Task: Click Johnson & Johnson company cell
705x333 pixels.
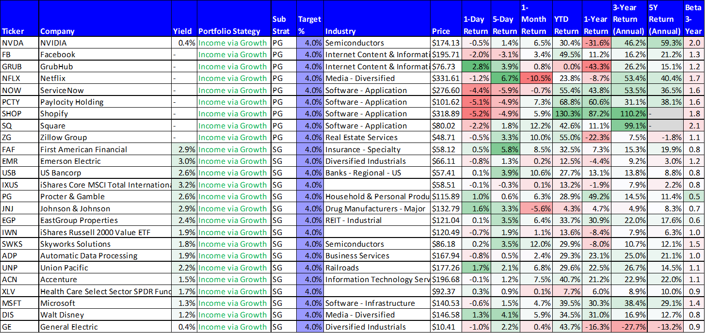Action: coord(105,208)
